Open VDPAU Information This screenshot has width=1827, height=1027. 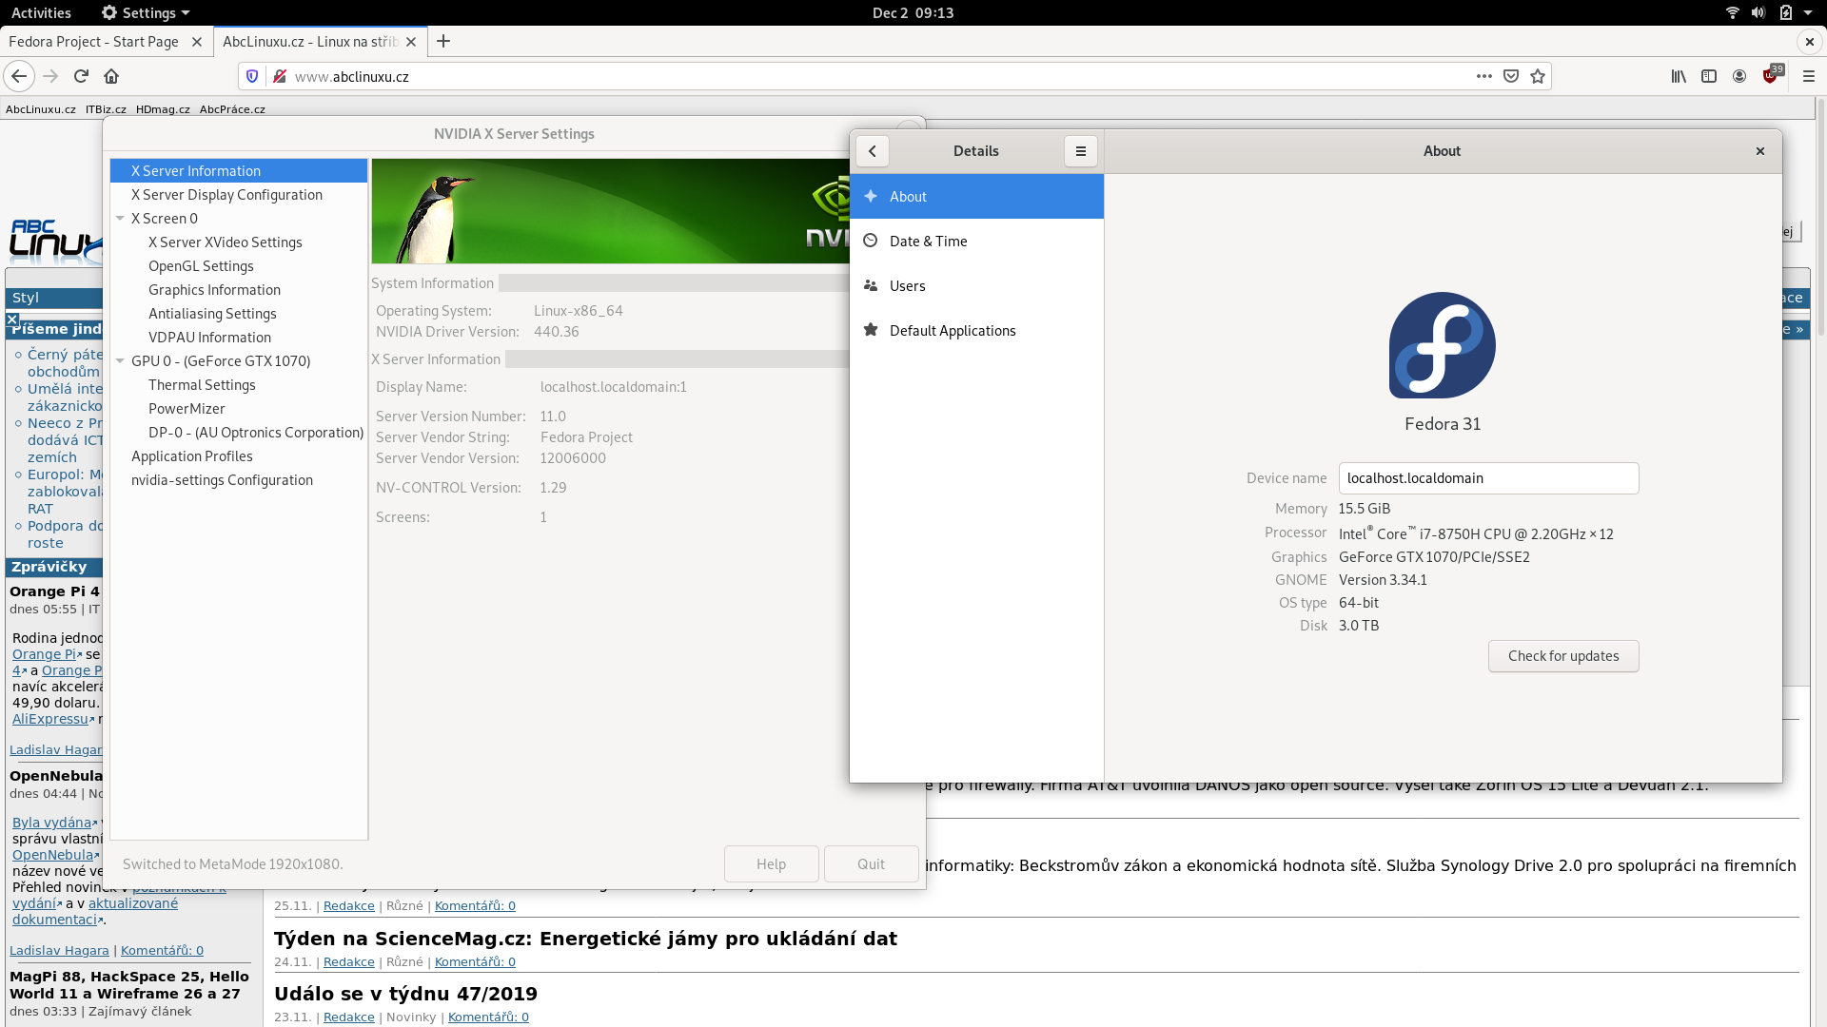[x=209, y=338]
